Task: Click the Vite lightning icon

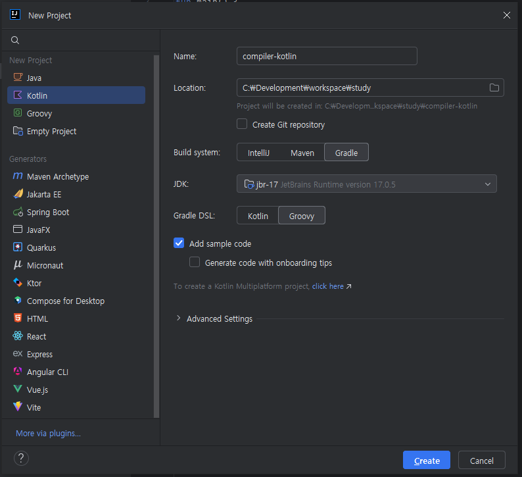Action: click(18, 407)
